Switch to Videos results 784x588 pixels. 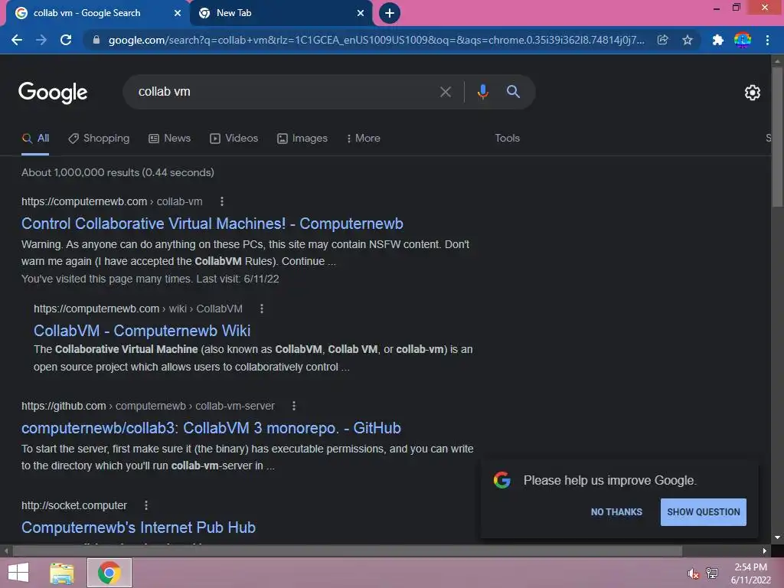[234, 139]
